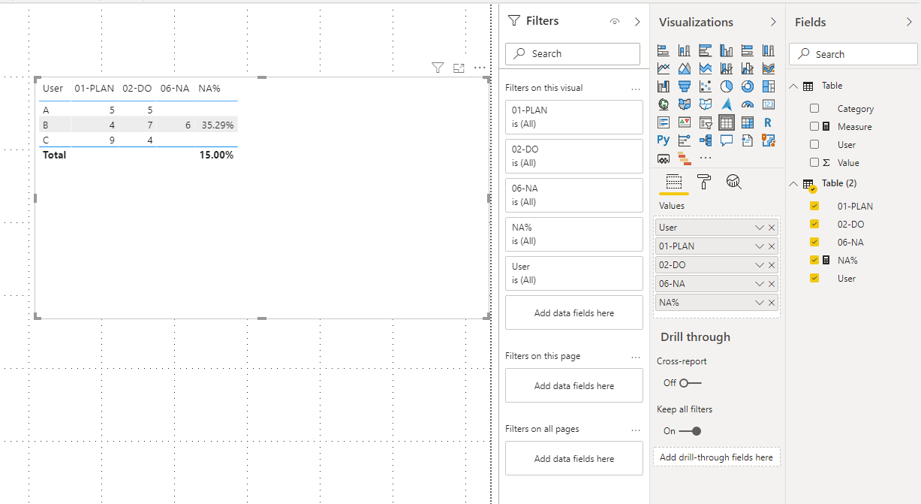Viewport: 921px width, 504px height.
Task: Open Filters on this visual options menu
Action: point(636,89)
